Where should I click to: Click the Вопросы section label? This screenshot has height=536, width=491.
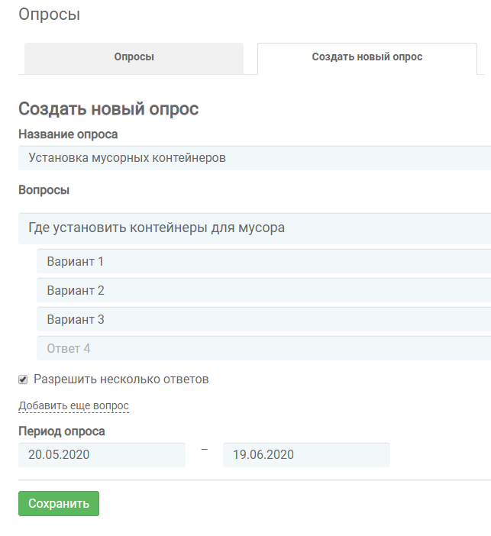click(x=44, y=190)
